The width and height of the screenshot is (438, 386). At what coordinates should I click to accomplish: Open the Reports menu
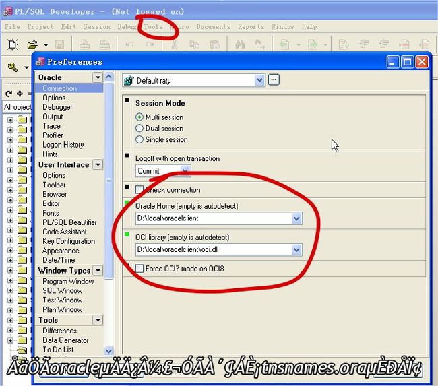[251, 26]
